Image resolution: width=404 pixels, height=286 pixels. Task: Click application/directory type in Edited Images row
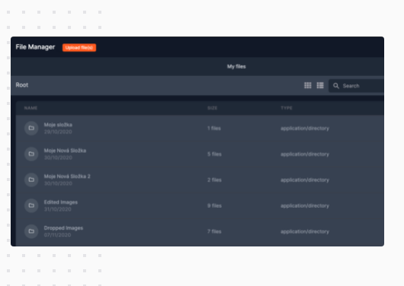(305, 206)
